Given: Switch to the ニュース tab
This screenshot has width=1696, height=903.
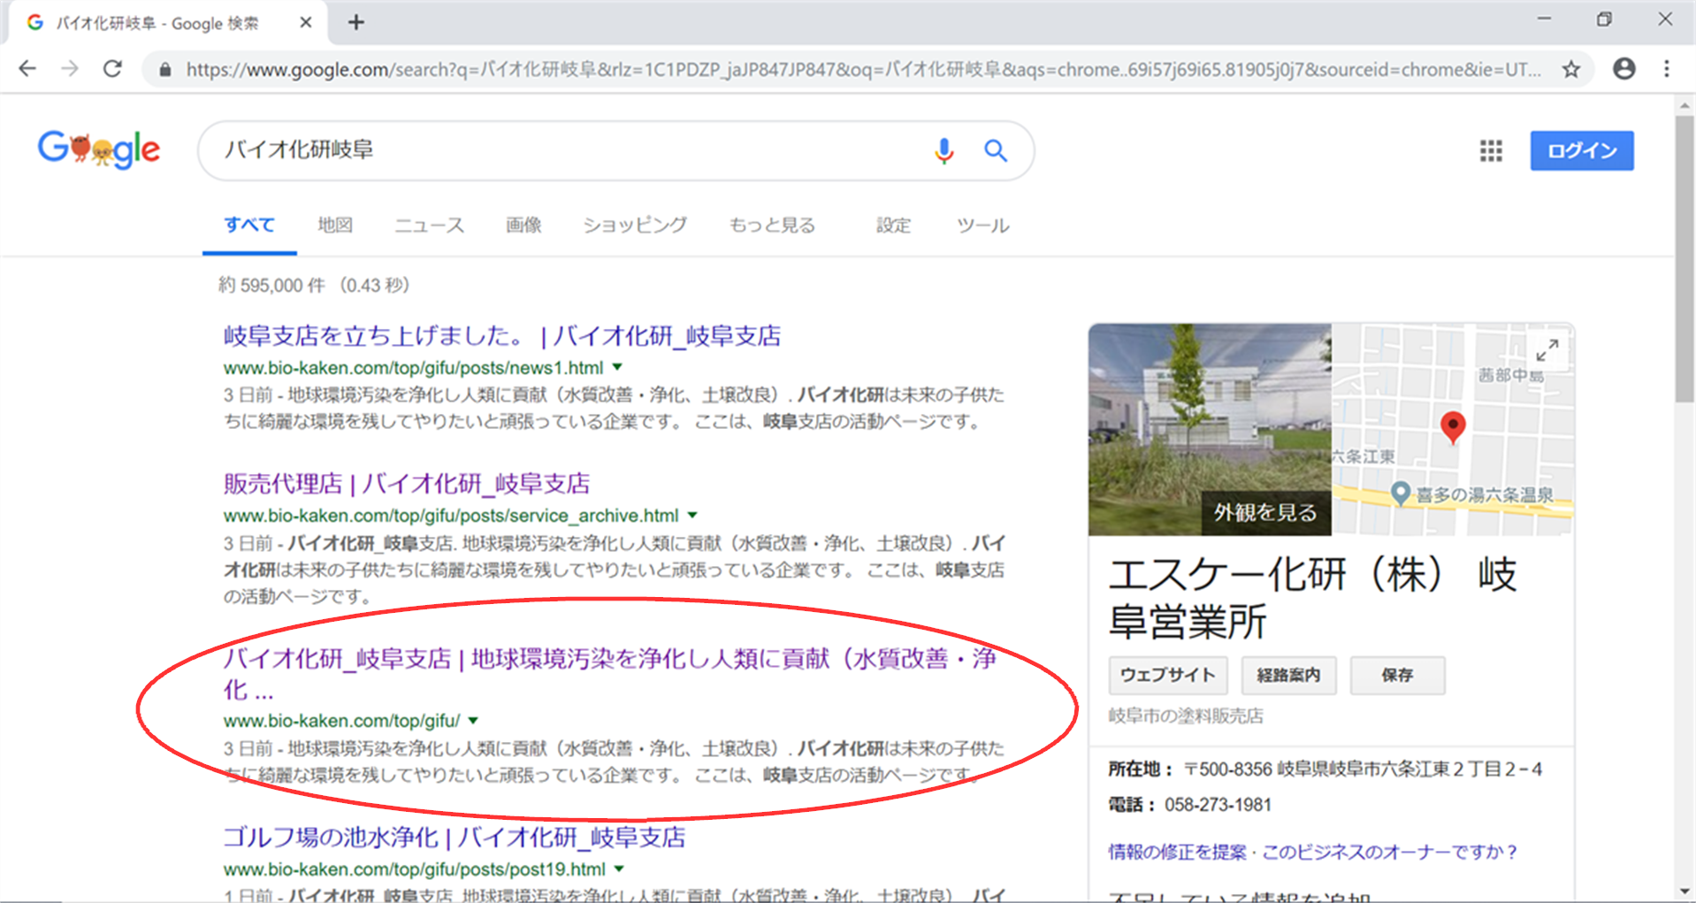Looking at the screenshot, I should point(429,226).
